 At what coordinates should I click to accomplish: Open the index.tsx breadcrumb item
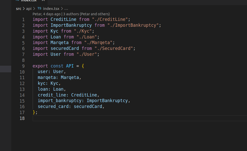[51, 9]
